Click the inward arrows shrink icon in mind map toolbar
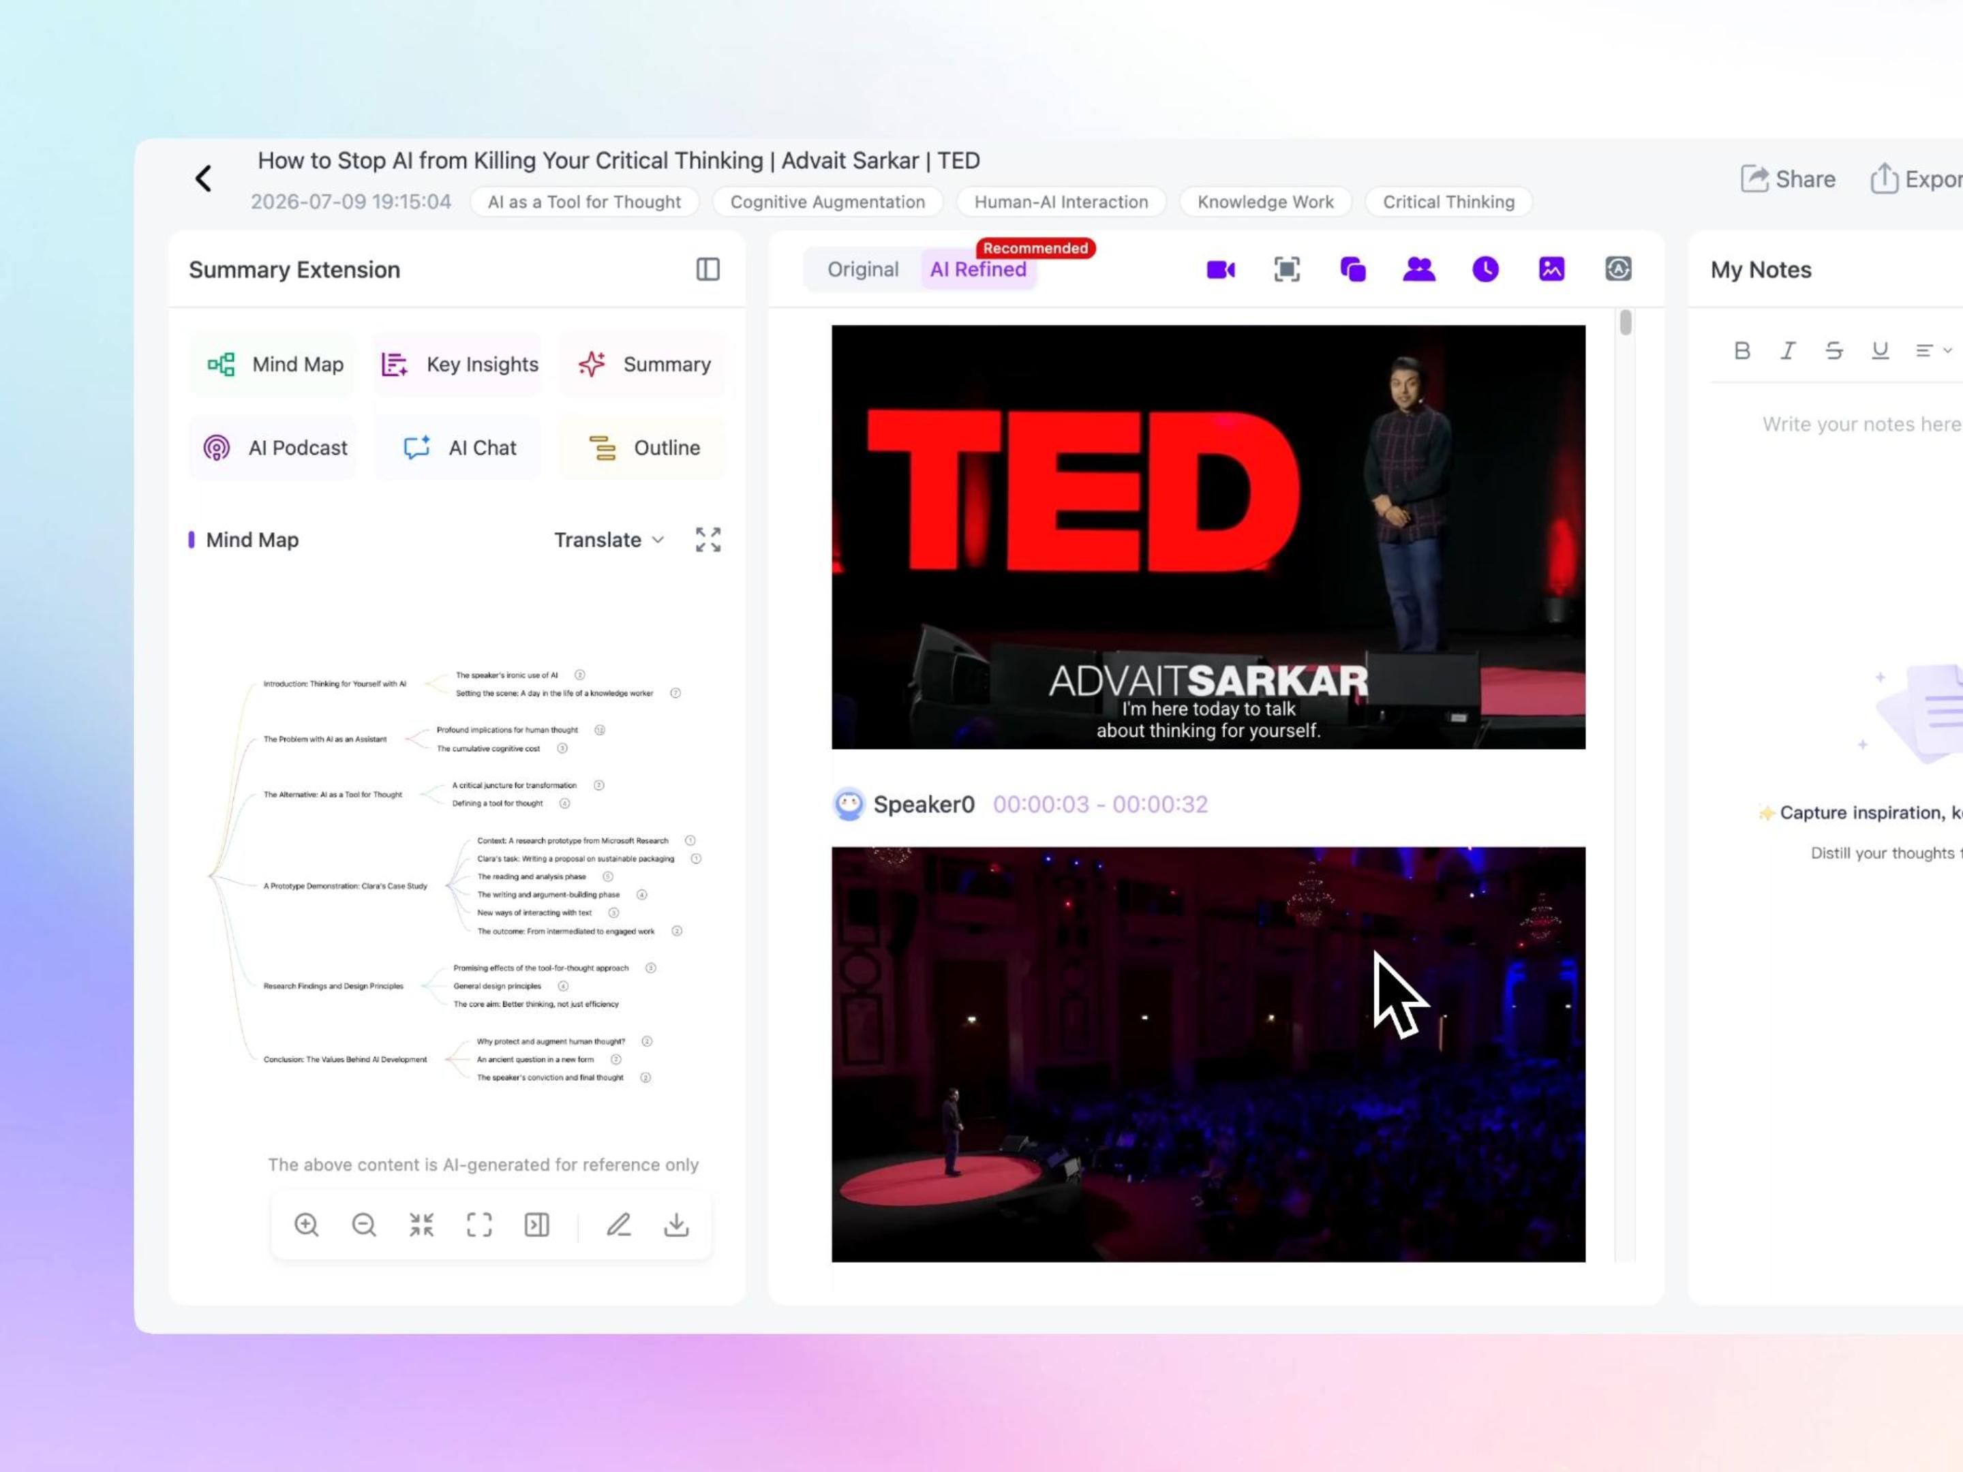The height and width of the screenshot is (1472, 1963). tap(421, 1225)
